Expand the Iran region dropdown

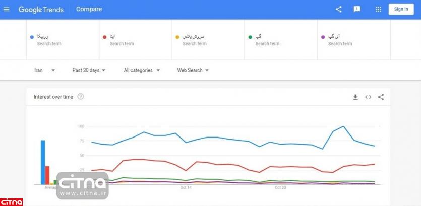click(x=44, y=70)
